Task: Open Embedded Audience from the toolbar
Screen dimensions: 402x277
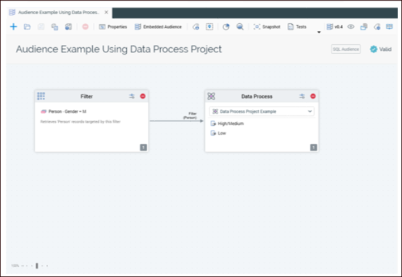Action: (x=158, y=27)
